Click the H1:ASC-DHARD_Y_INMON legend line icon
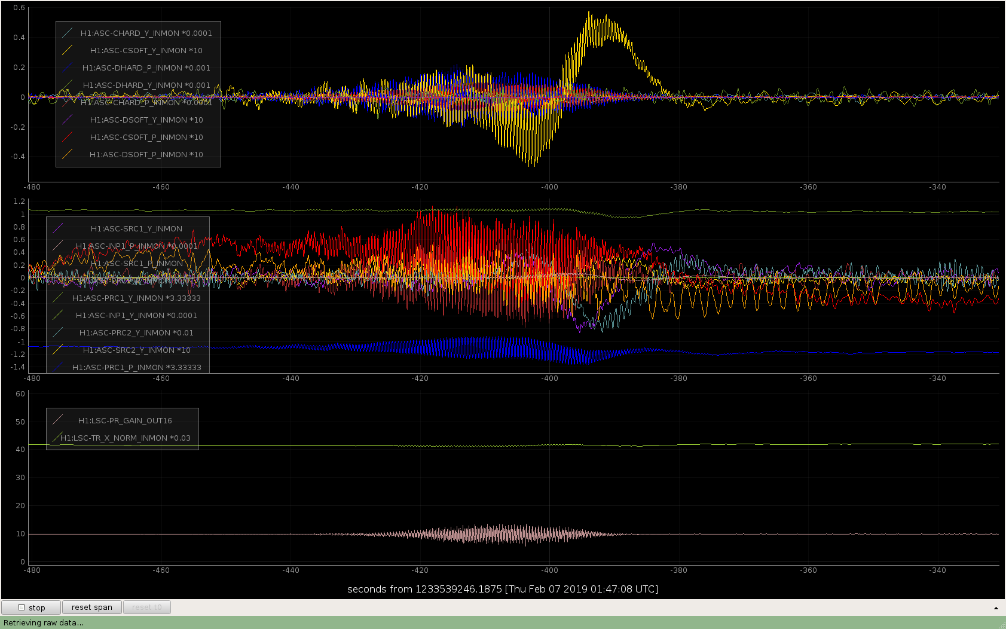The height and width of the screenshot is (629, 1006). pos(68,85)
